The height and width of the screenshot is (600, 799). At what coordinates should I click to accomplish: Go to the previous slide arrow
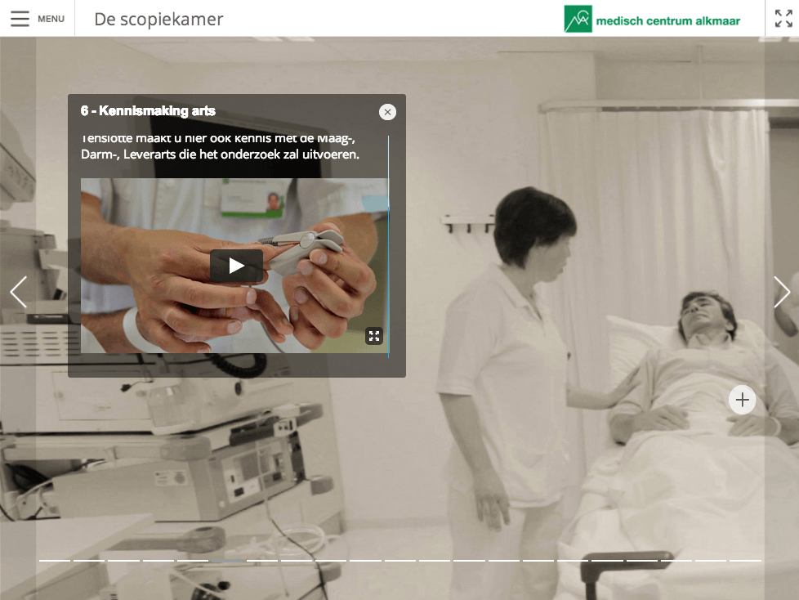[19, 292]
